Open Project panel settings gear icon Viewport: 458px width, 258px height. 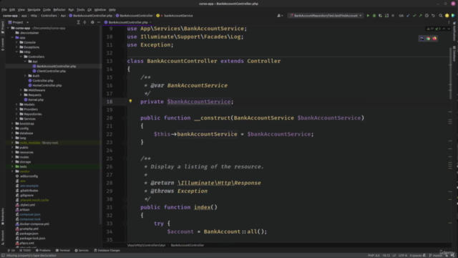(x=92, y=22)
